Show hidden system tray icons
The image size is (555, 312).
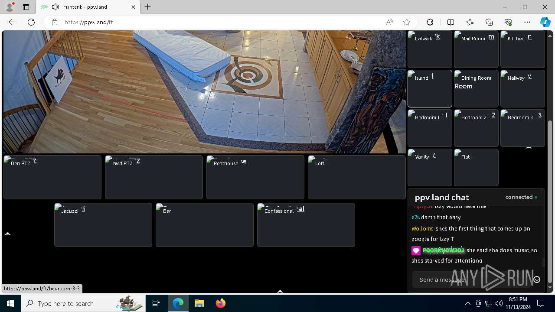pos(467,303)
